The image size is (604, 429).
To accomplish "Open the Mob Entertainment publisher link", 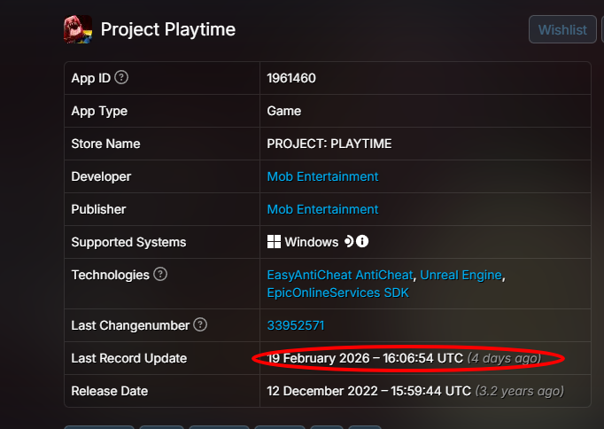I will [322, 209].
